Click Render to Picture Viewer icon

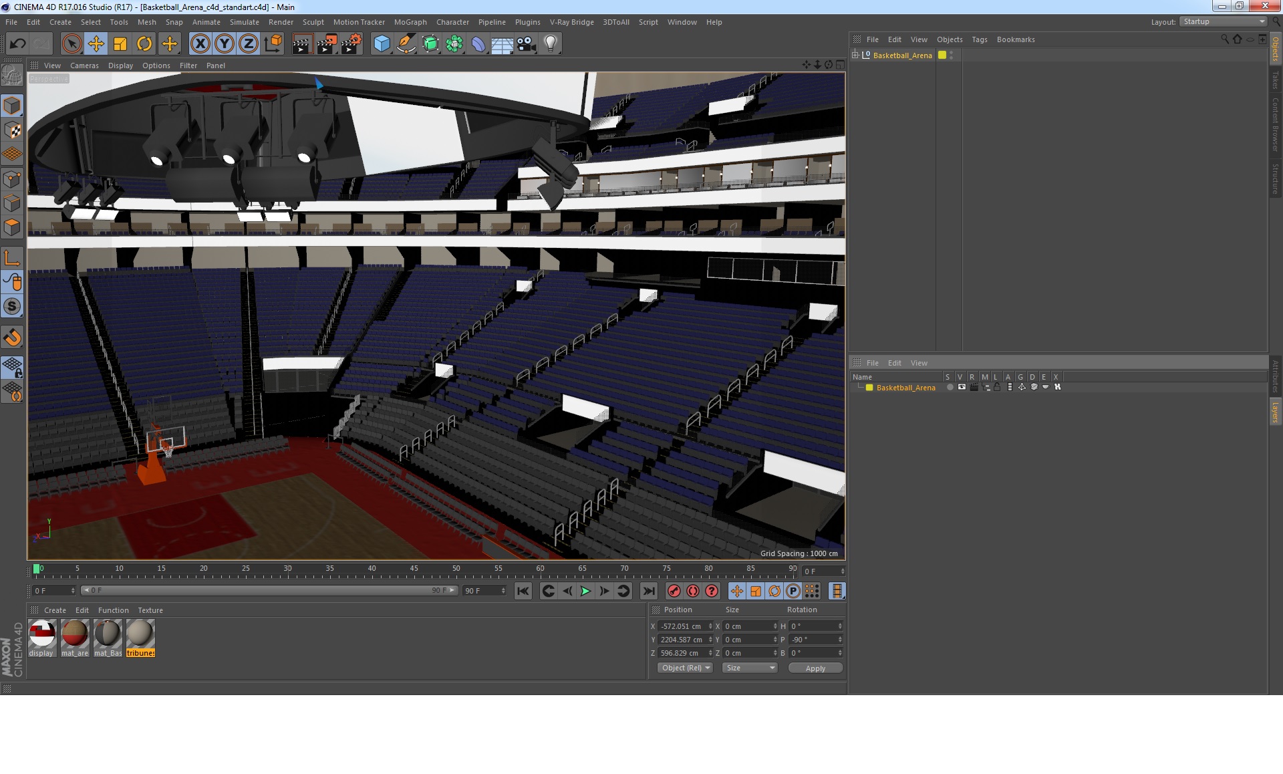pos(326,44)
